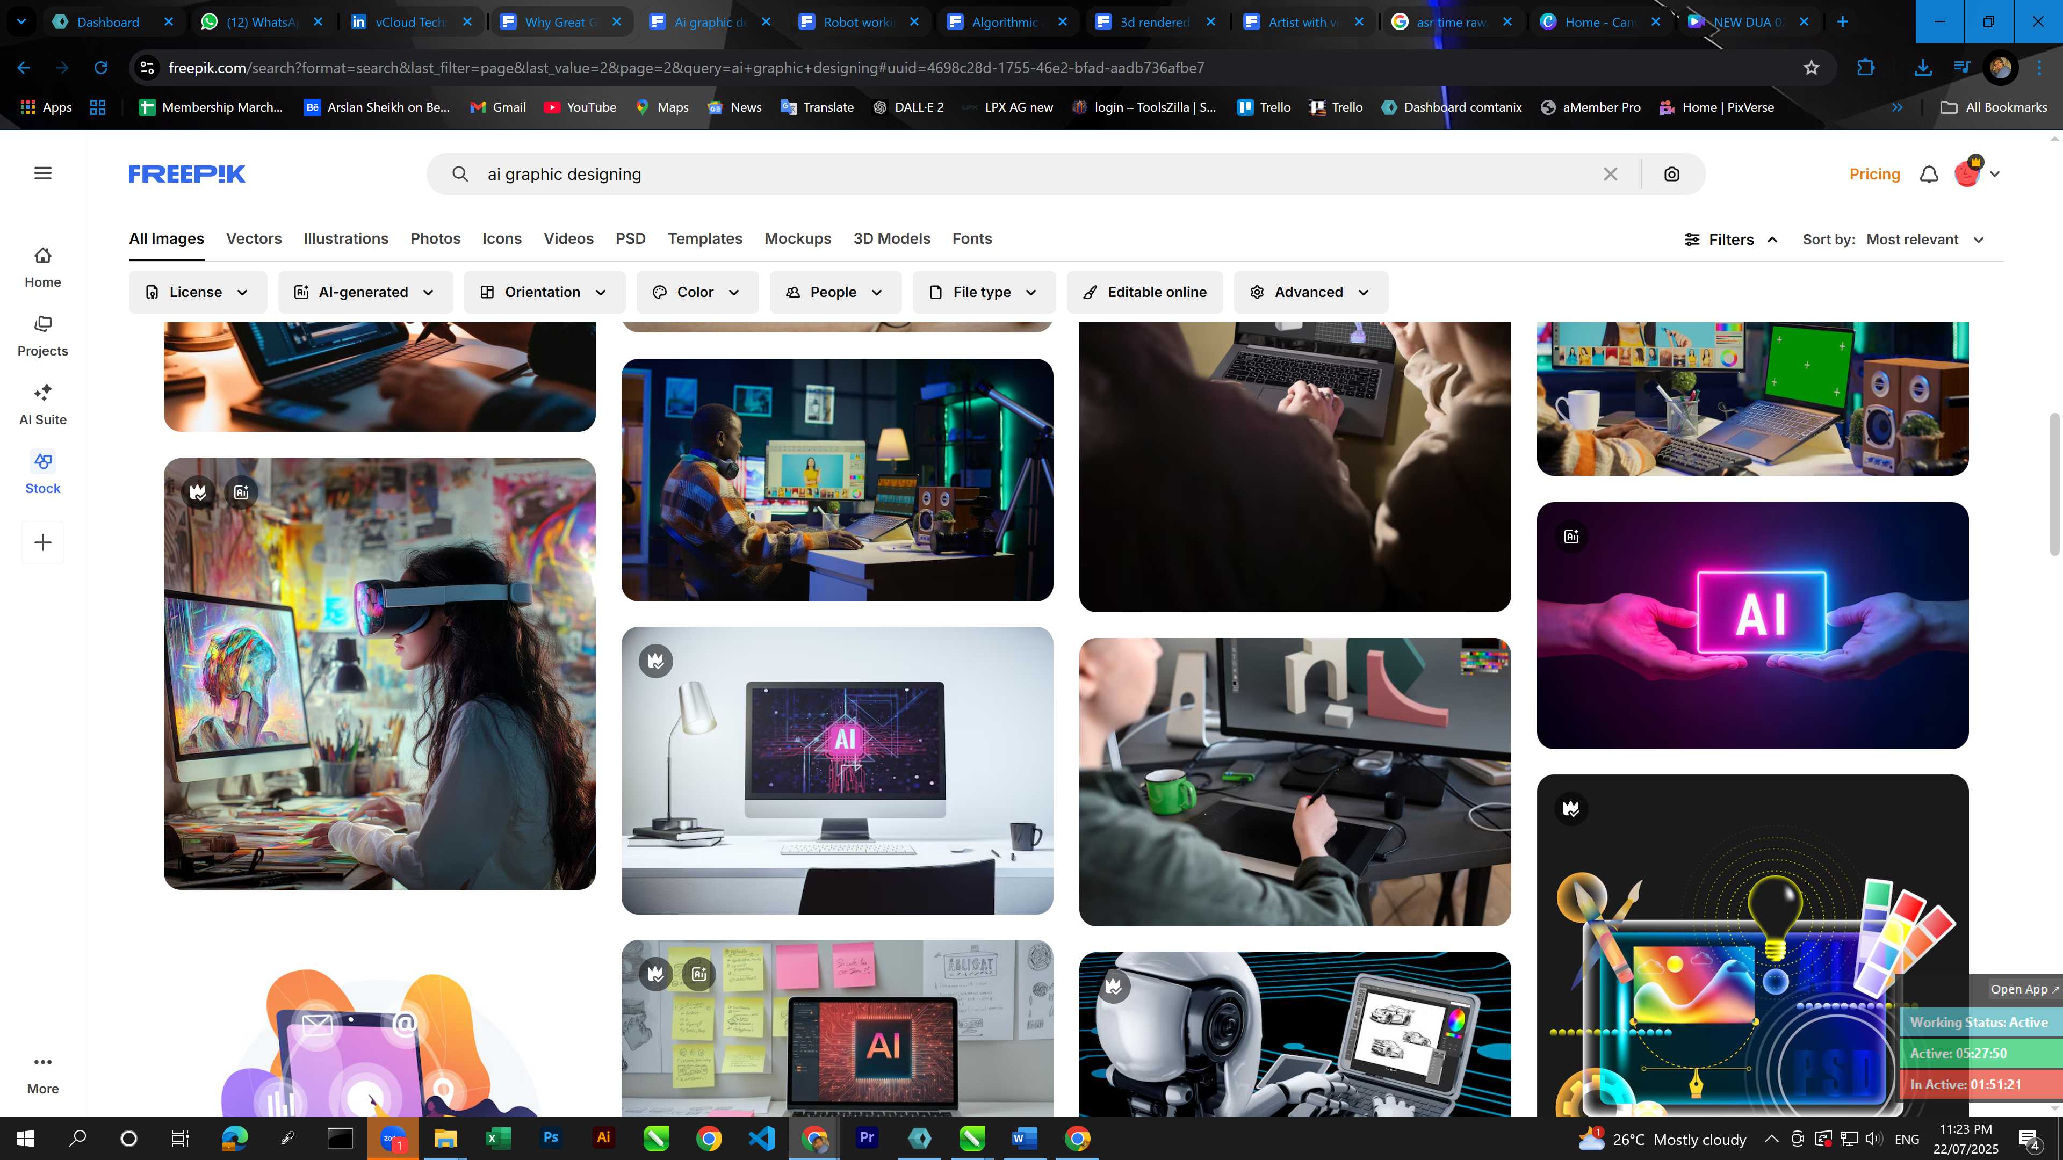
Task: Search by image with the camera icon
Action: coord(1671,173)
